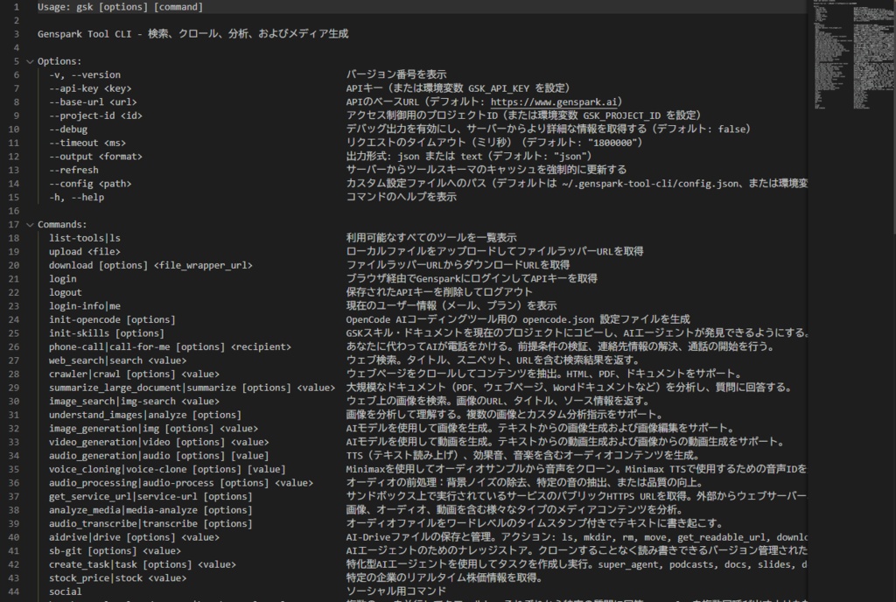Click the 'upload <file>' command
896x602 pixels.
click(85, 251)
